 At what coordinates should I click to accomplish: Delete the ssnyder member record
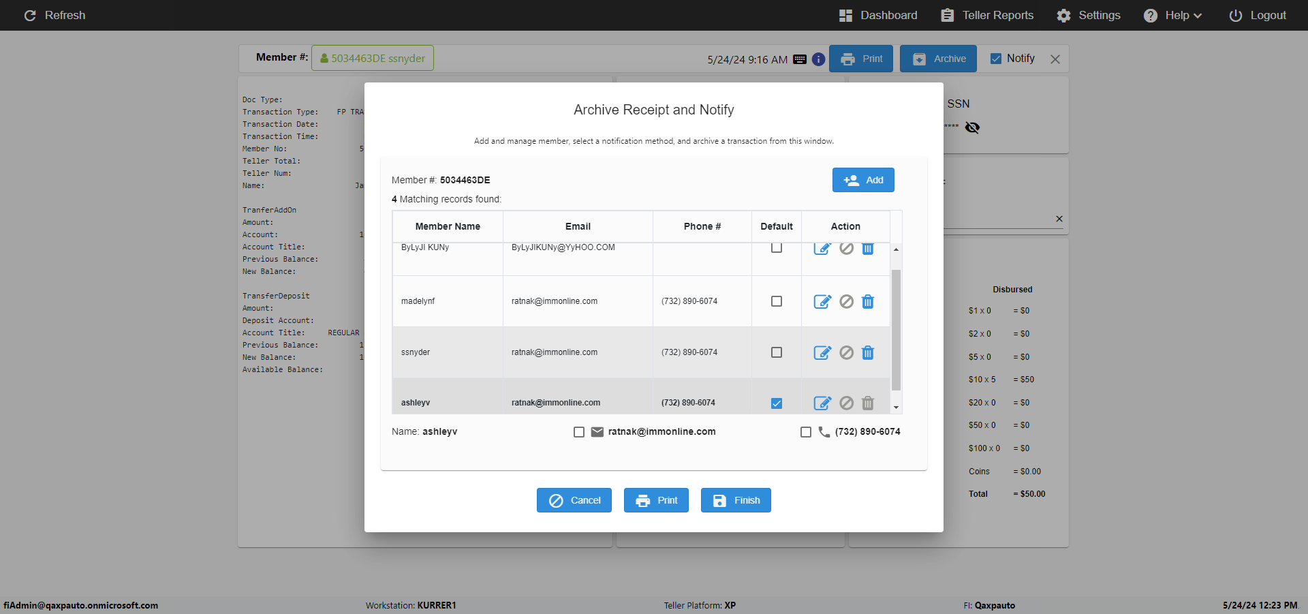868,352
